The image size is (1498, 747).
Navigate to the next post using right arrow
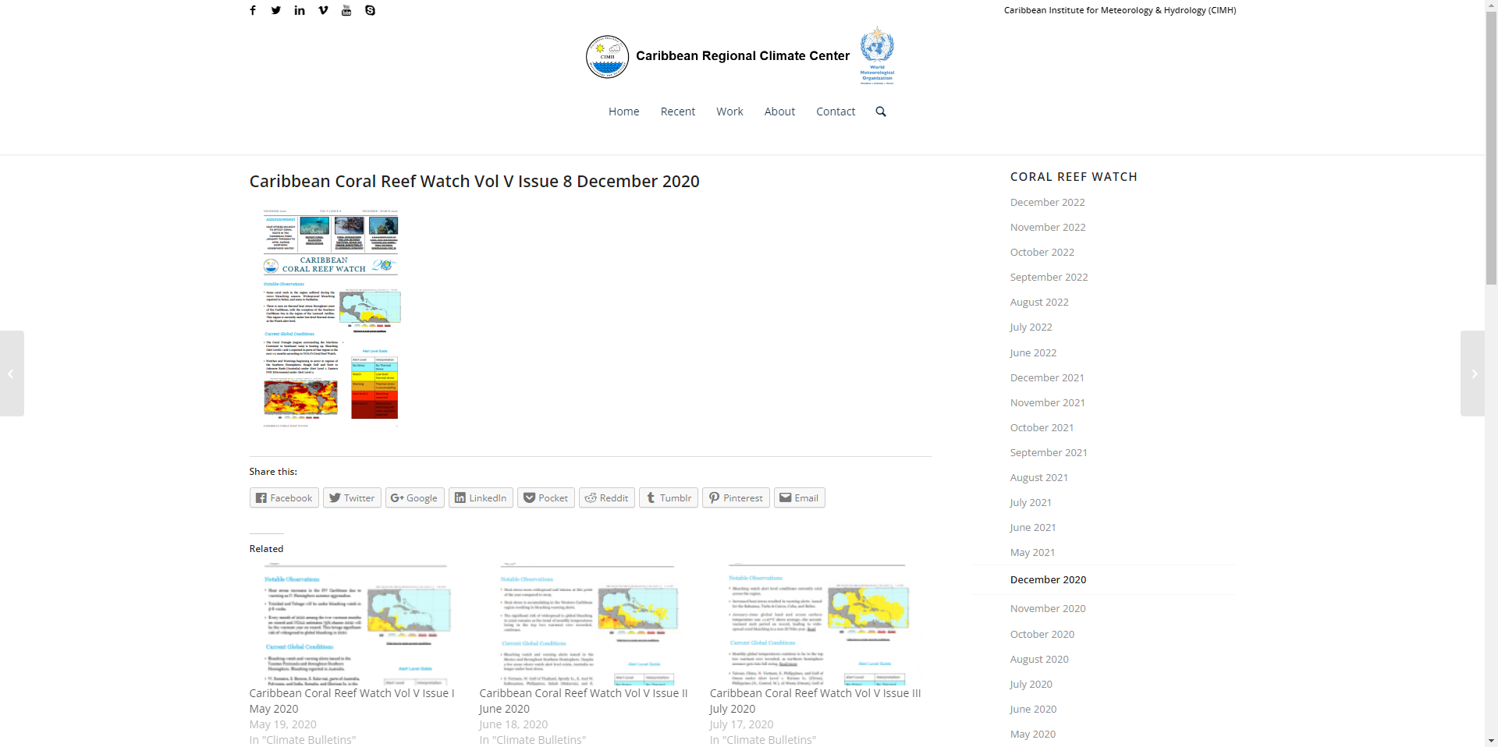click(1474, 373)
